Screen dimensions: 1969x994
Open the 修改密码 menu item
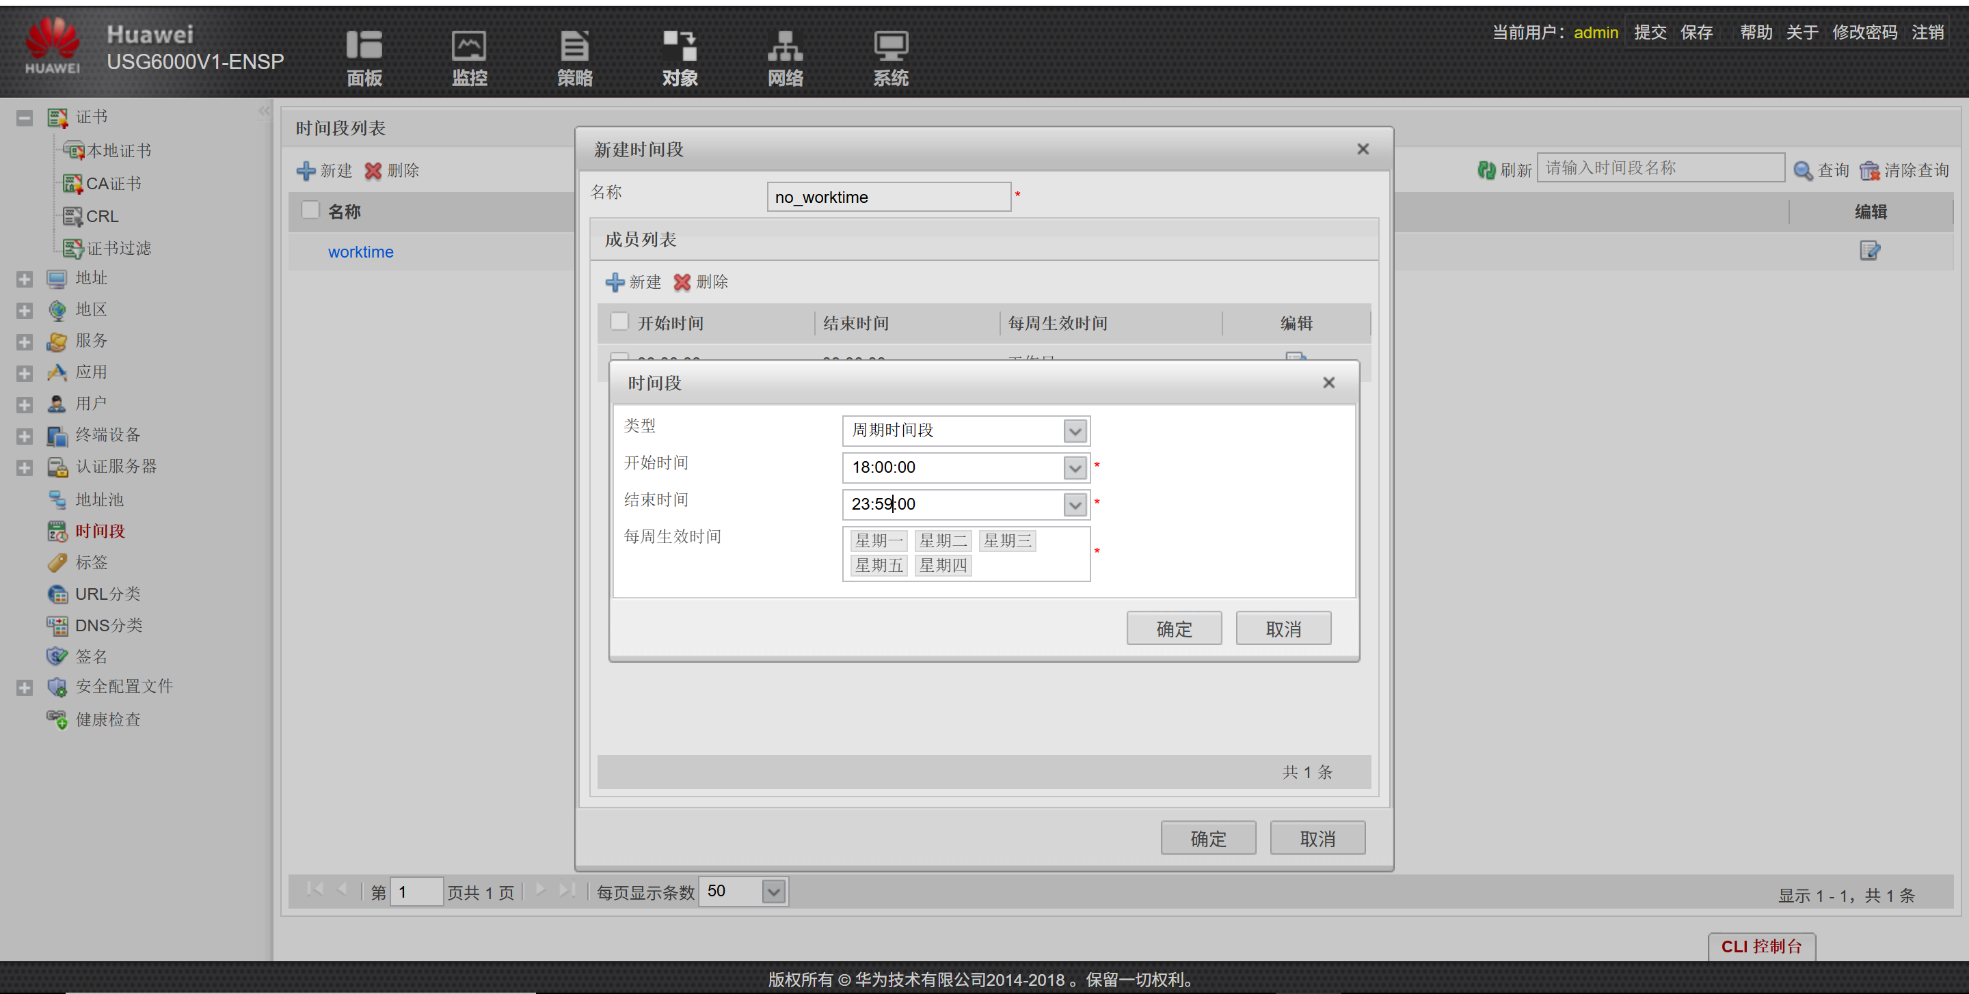[x=1865, y=32]
